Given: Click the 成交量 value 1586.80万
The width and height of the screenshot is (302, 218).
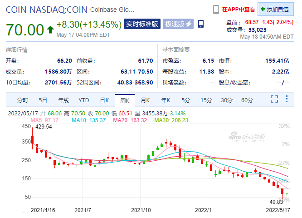Looking at the screenshot, I should coord(58,72).
